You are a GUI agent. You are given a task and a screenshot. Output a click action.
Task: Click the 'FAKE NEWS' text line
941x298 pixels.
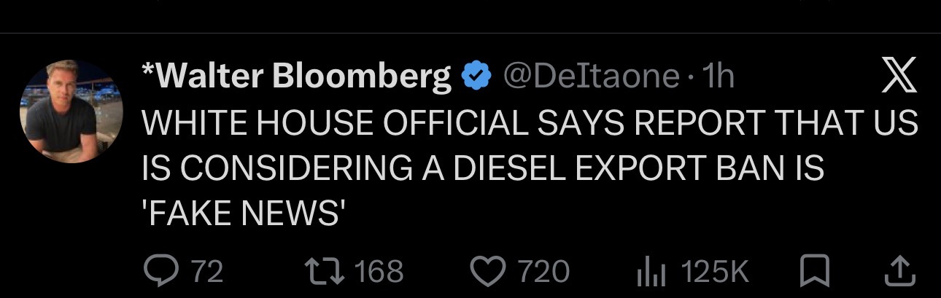(242, 214)
